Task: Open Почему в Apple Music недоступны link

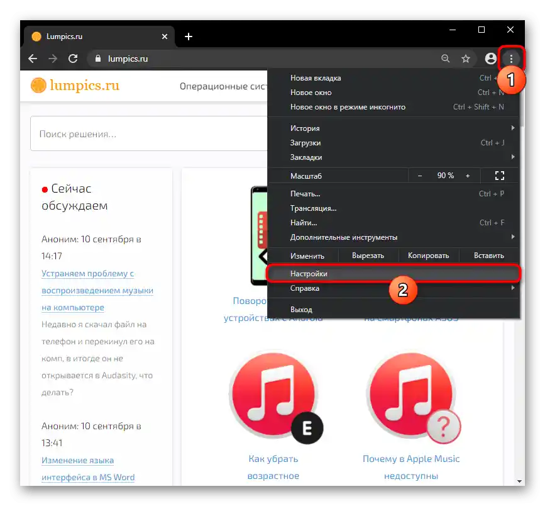Action: pos(411,468)
